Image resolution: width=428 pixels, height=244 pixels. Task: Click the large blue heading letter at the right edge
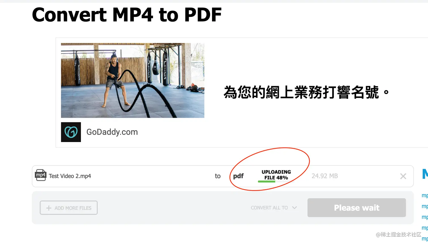click(425, 174)
